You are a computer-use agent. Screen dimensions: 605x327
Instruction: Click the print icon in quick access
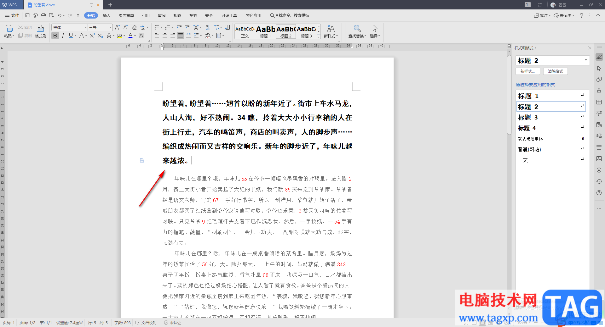click(43, 15)
